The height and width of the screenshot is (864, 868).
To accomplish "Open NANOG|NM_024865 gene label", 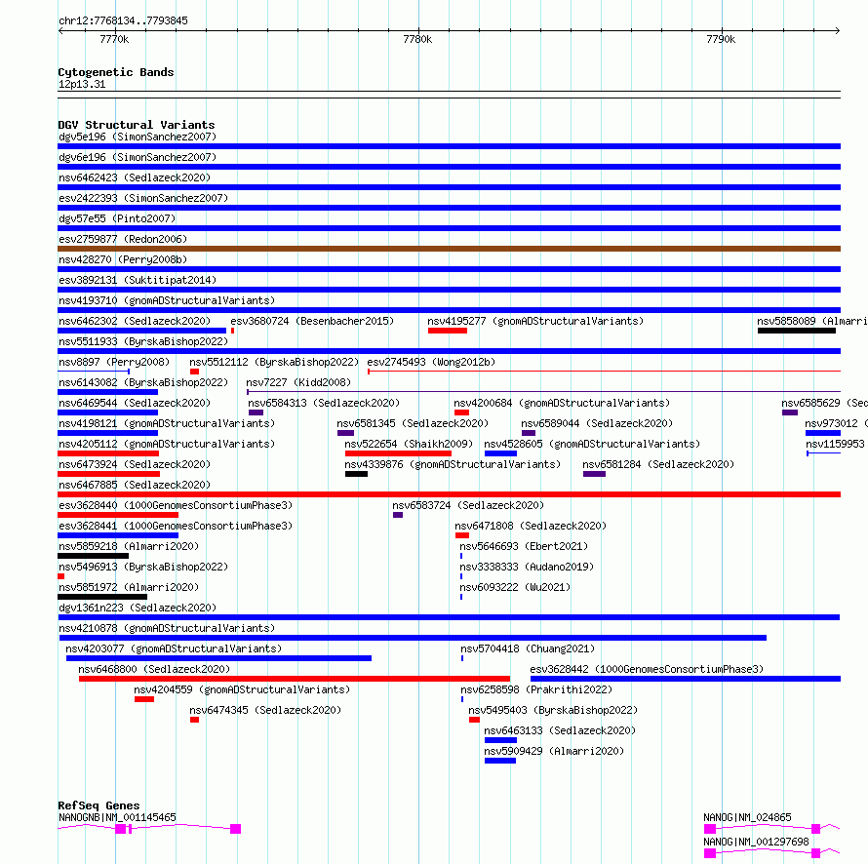I will point(747,817).
